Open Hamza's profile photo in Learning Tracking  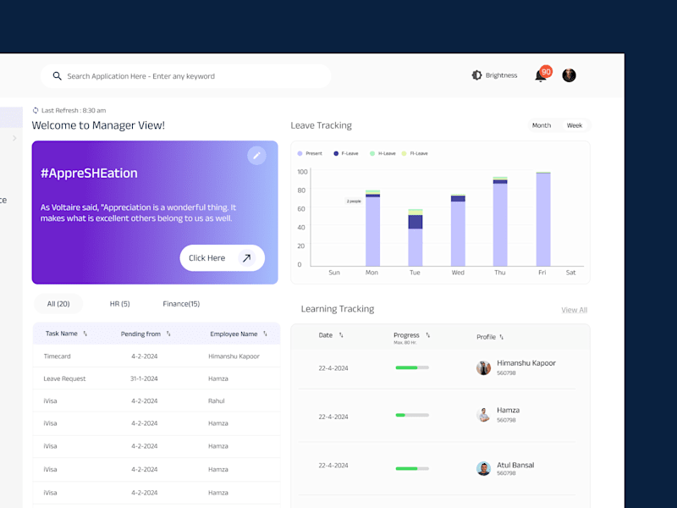pos(483,415)
